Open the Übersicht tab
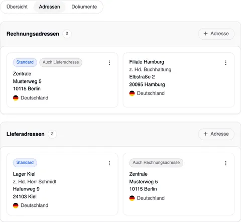The height and width of the screenshot is (222, 241). (x=17, y=7)
